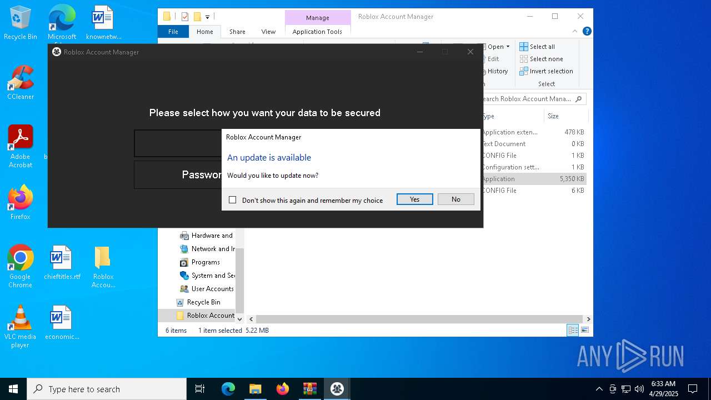Viewport: 711px width, 400px height.
Task: Select the 0 KB Text Document row
Action: (x=533, y=144)
